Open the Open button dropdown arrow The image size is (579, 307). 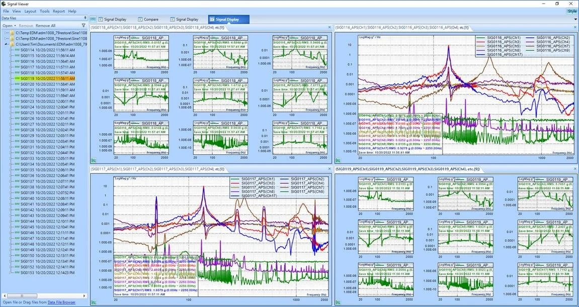pyautogui.click(x=14, y=26)
